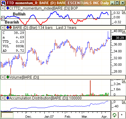Viewport: 126px width, 119px height.
Task: Click the blue dot of TTD_momentum_index
Action: [8, 8]
